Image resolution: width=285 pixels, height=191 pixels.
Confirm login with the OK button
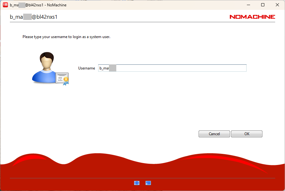click(x=247, y=134)
